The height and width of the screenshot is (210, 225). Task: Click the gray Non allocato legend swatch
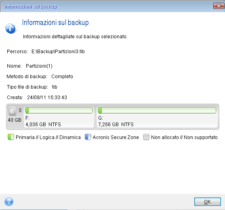pyautogui.click(x=146, y=137)
